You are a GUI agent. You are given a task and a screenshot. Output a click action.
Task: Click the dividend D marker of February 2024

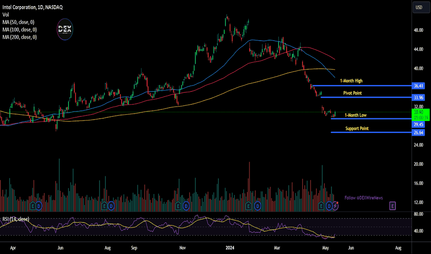click(x=258, y=206)
